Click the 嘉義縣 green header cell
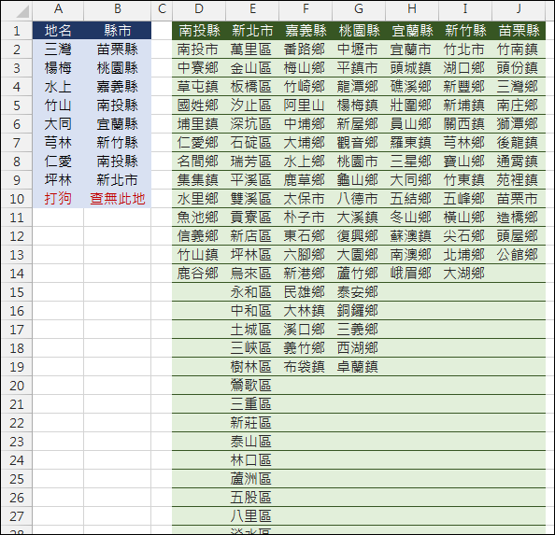 (x=306, y=31)
